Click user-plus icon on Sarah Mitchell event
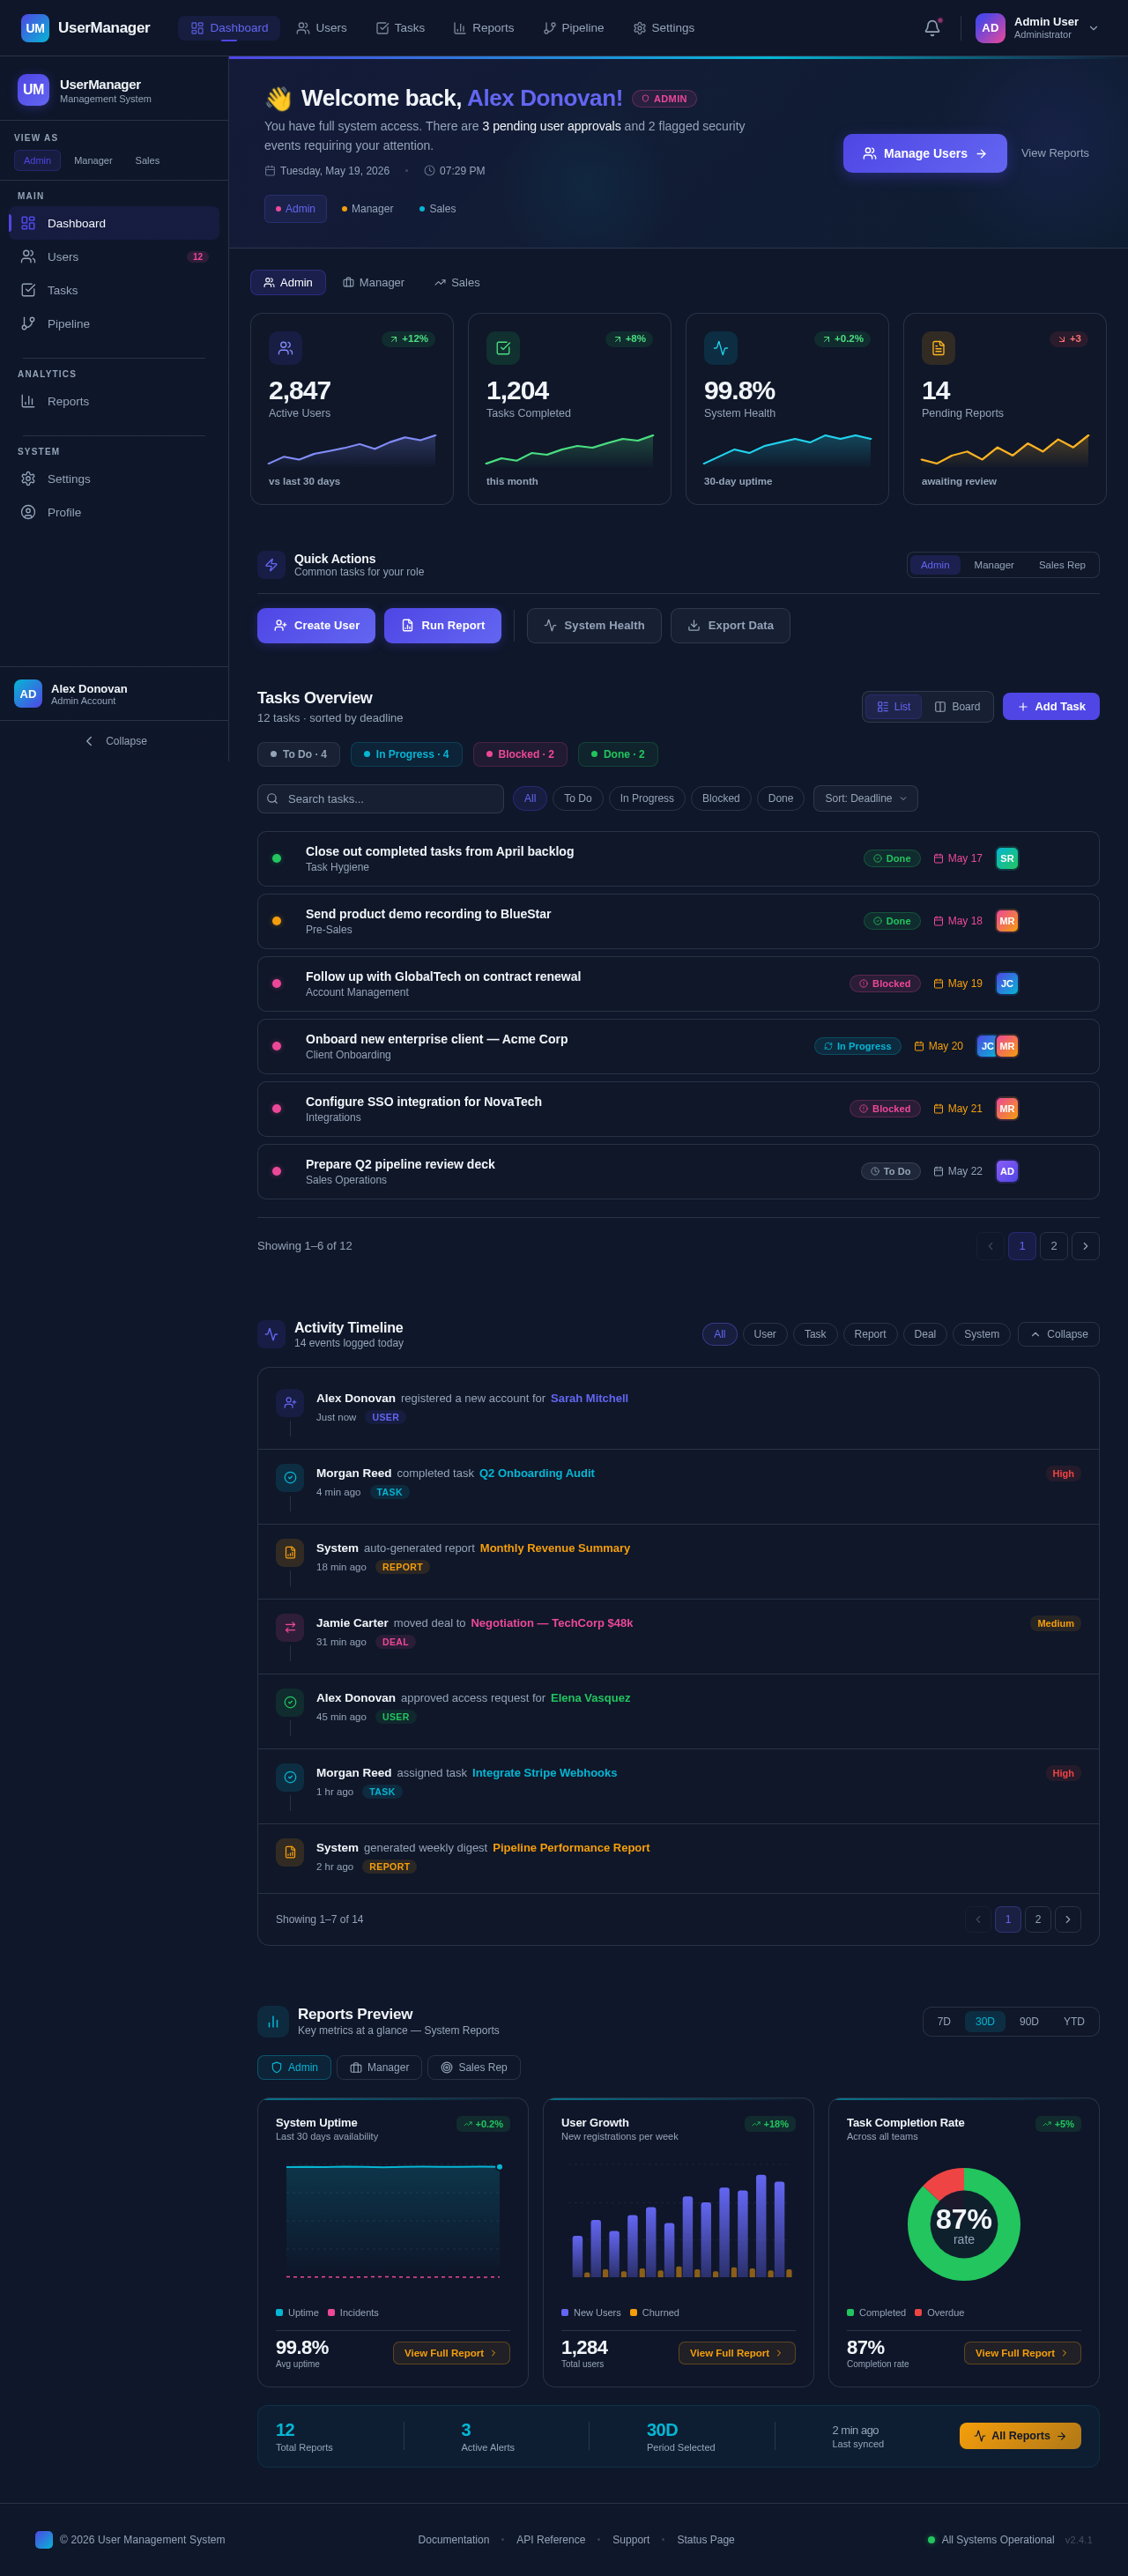The height and width of the screenshot is (2576, 1128). tap(290, 1402)
